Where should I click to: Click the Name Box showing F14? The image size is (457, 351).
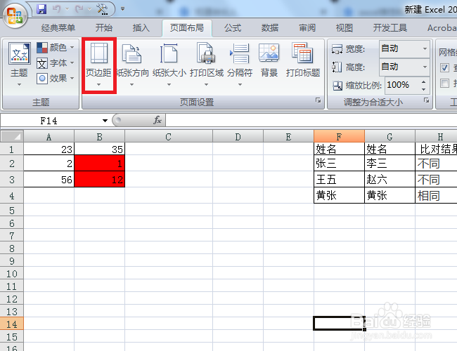(x=49, y=121)
